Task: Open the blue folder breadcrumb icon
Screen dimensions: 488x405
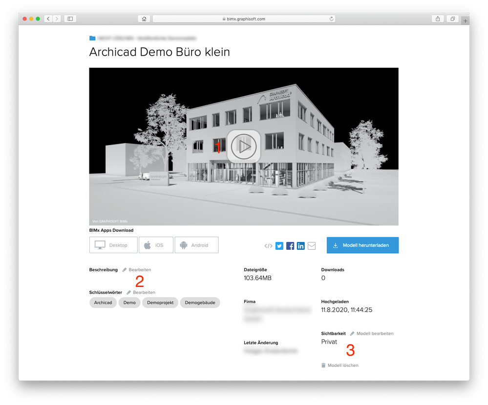Action: (x=92, y=38)
